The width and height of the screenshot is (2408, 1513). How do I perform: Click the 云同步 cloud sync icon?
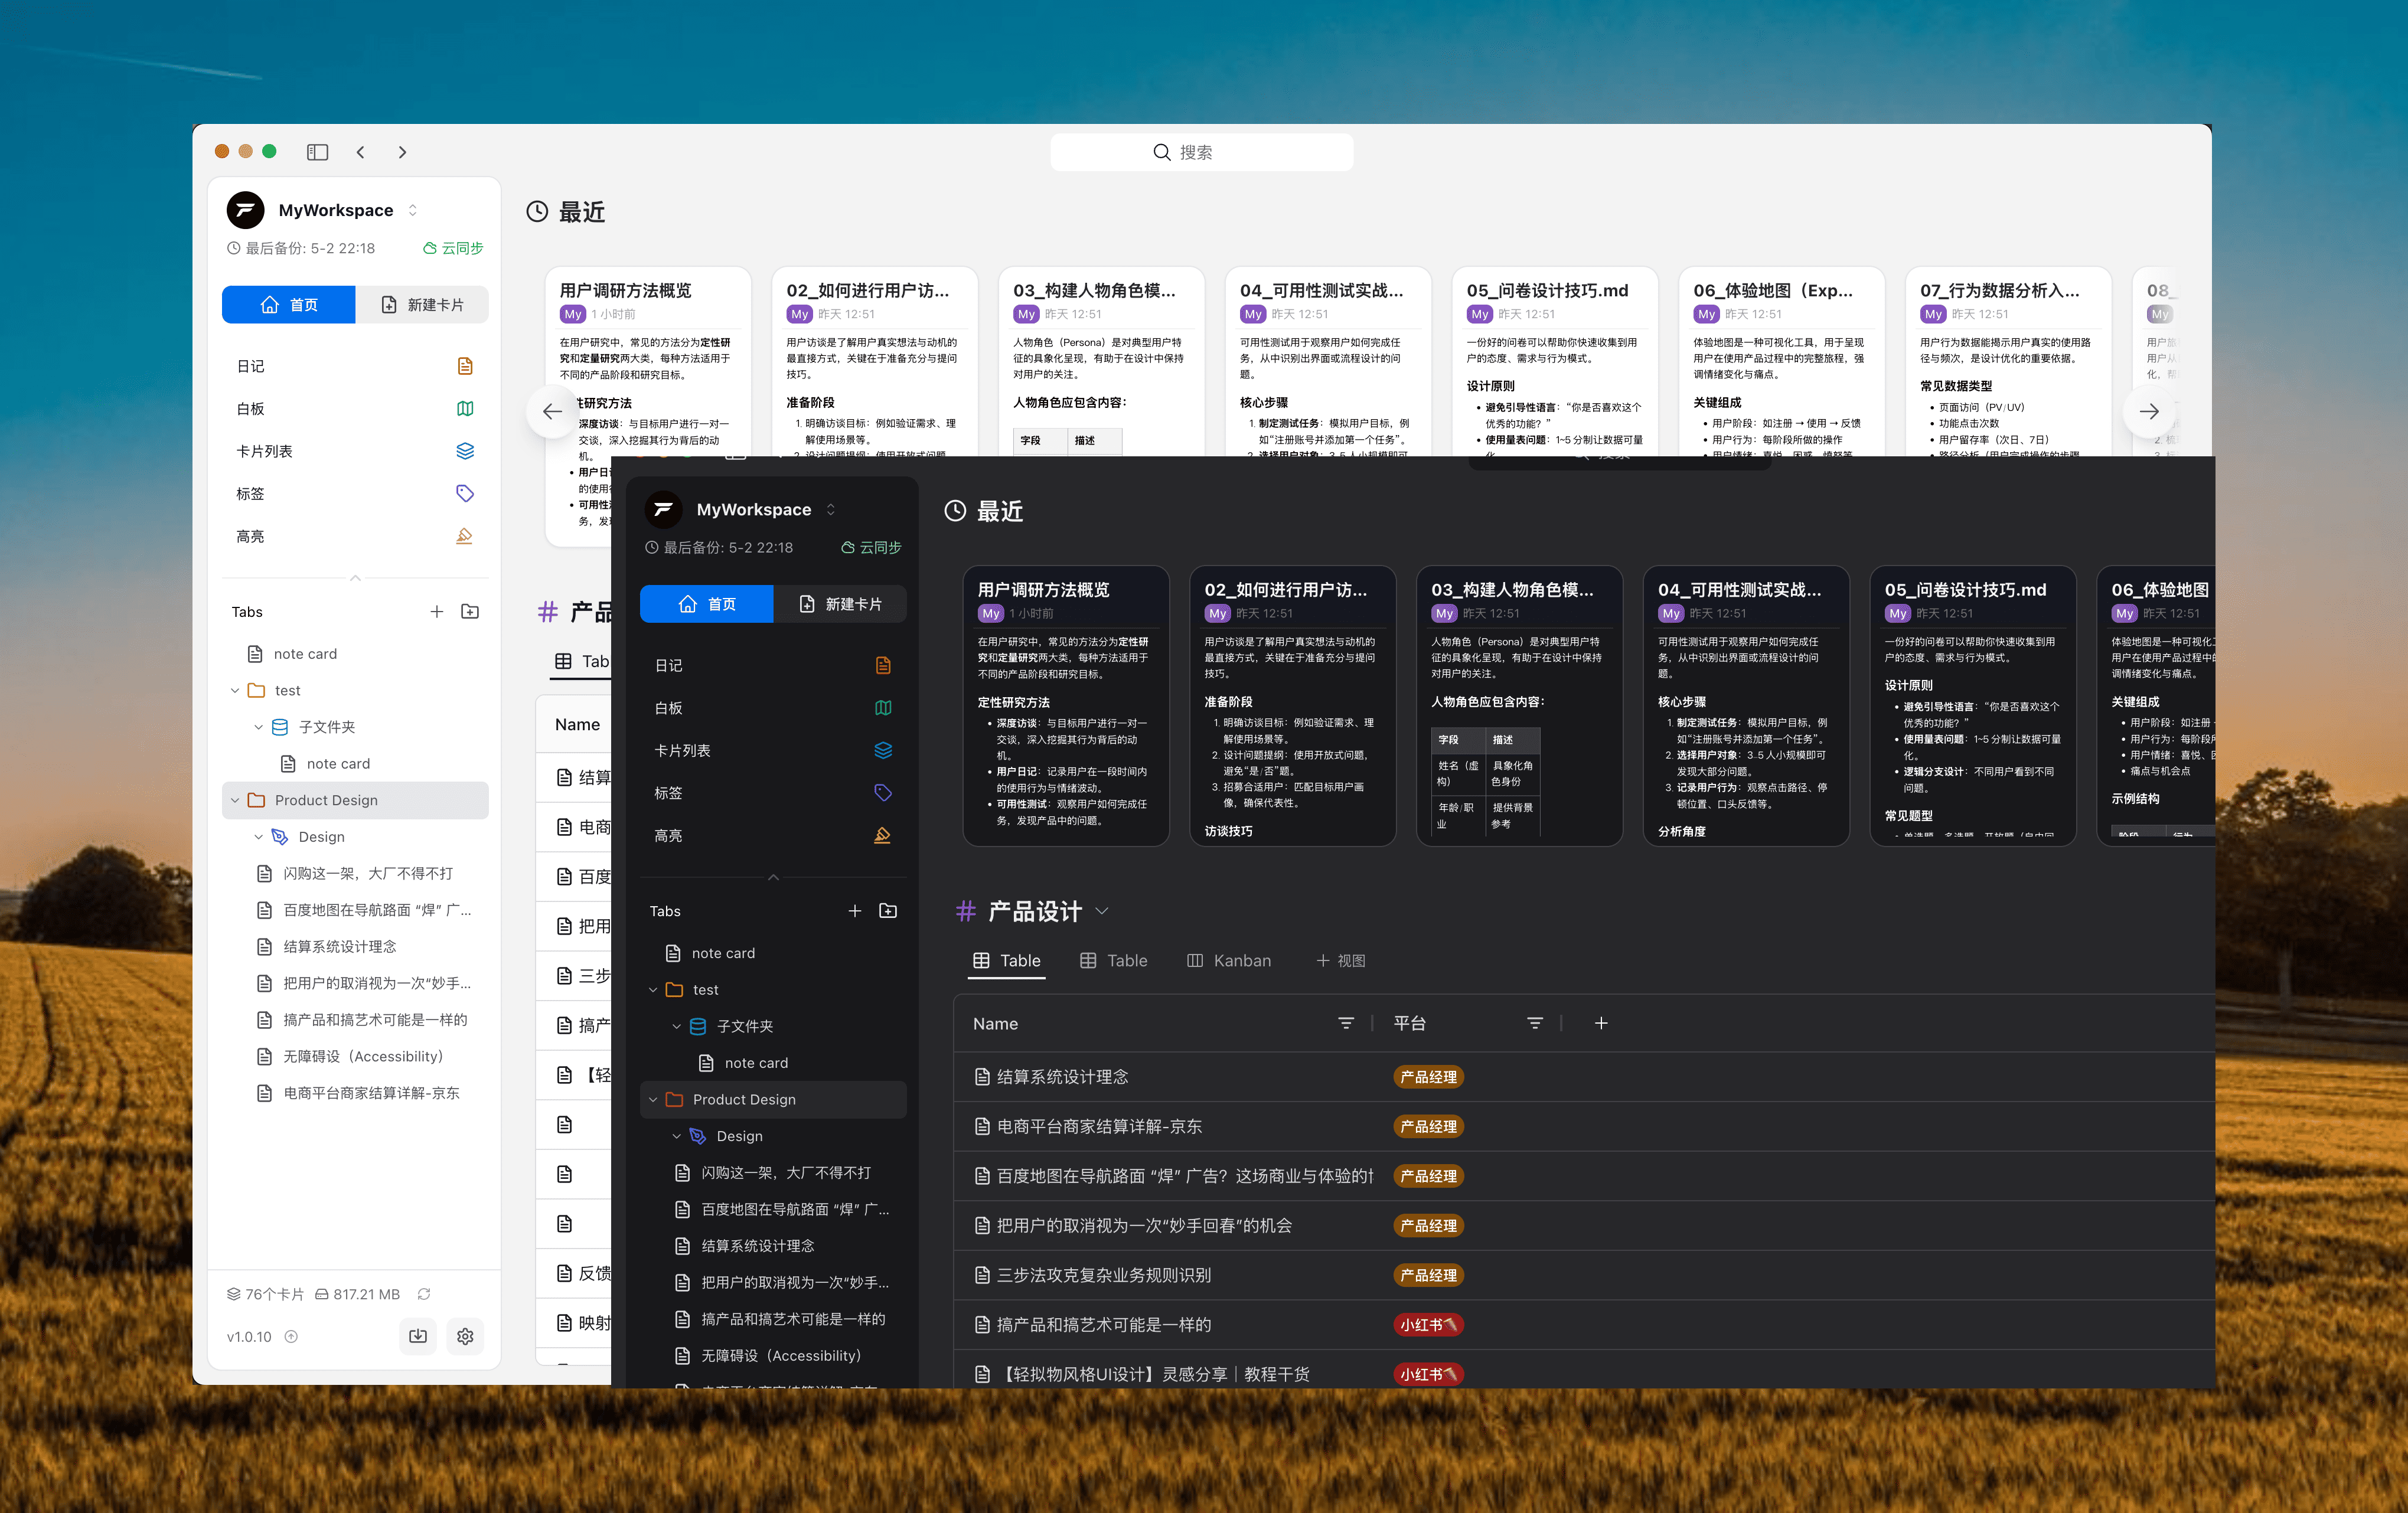click(x=871, y=547)
